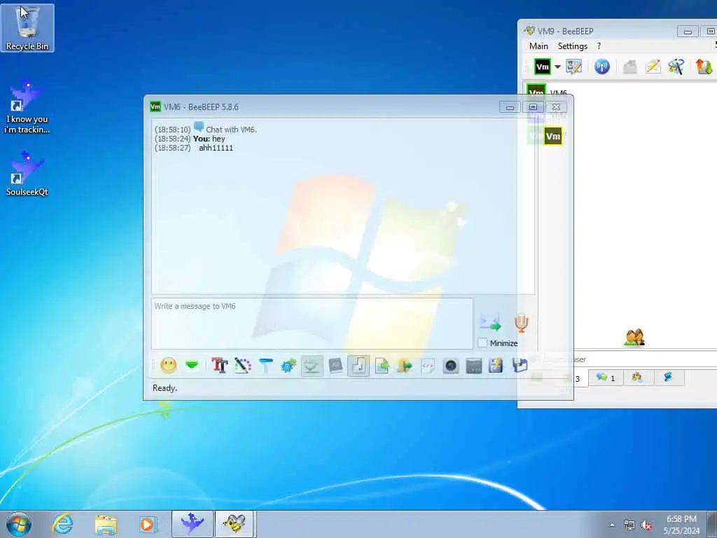Switch to the chats tab showing 1
The width and height of the screenshot is (717, 538).
(605, 378)
